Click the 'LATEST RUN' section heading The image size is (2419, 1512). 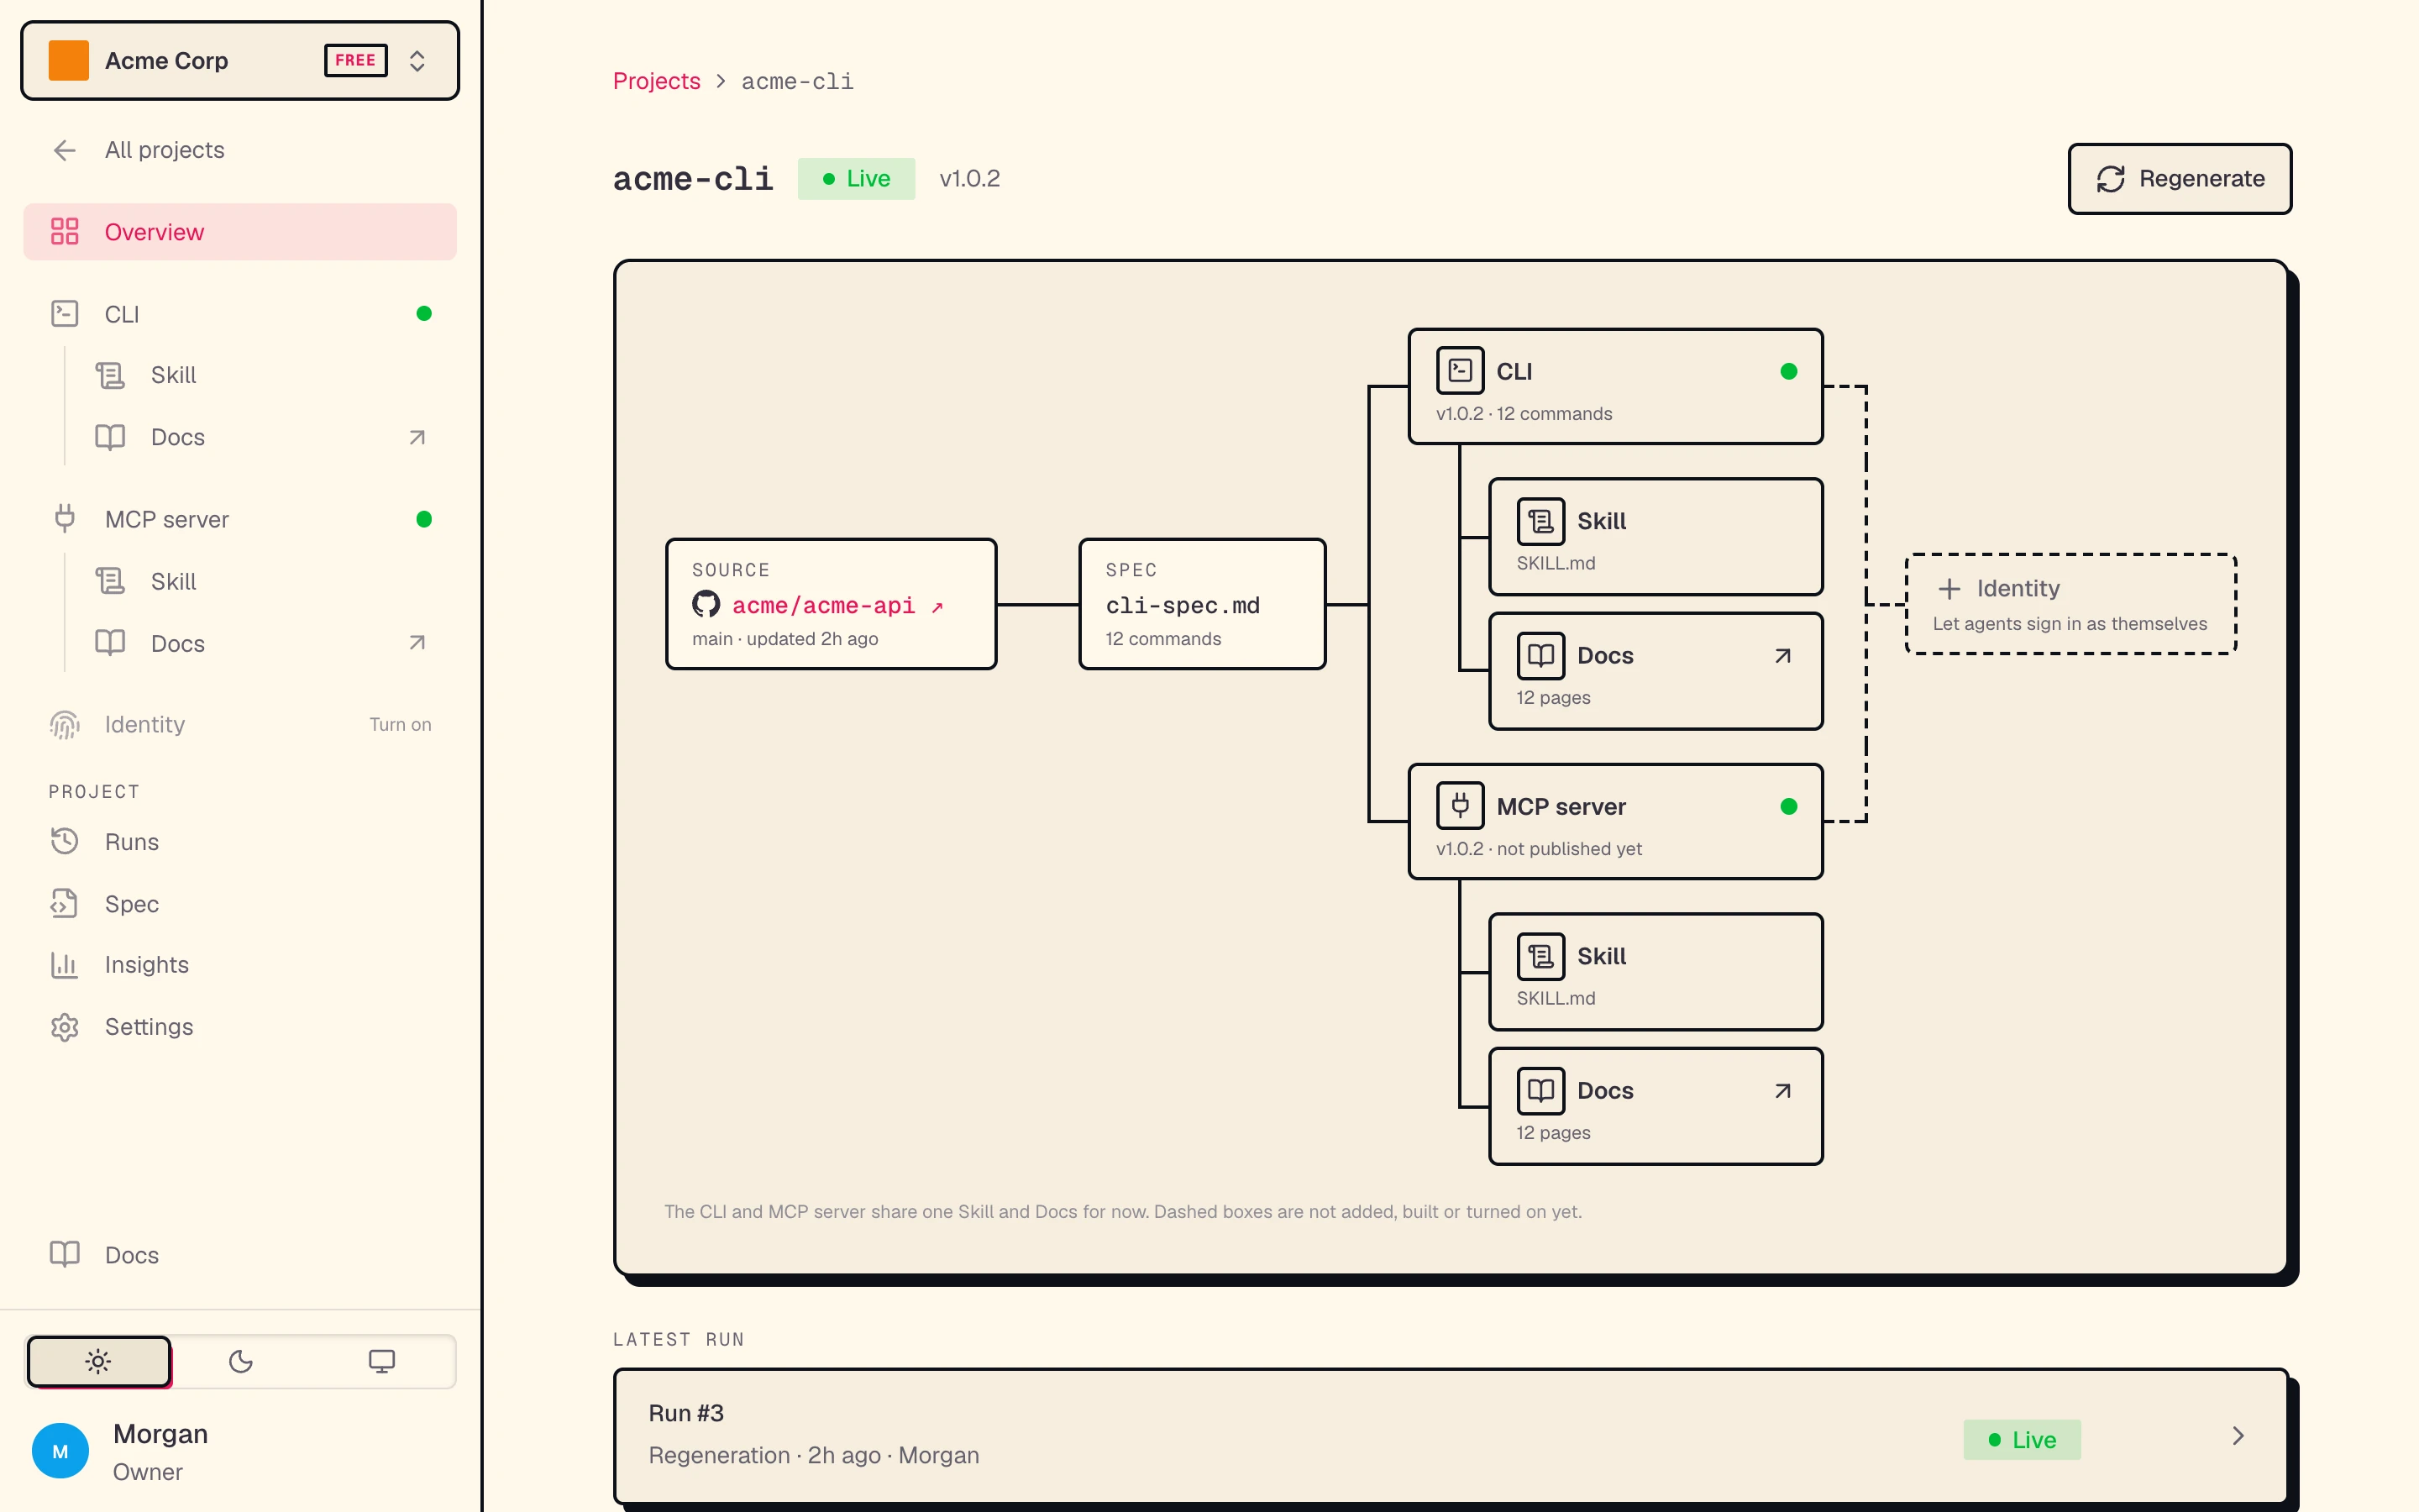679,1339
